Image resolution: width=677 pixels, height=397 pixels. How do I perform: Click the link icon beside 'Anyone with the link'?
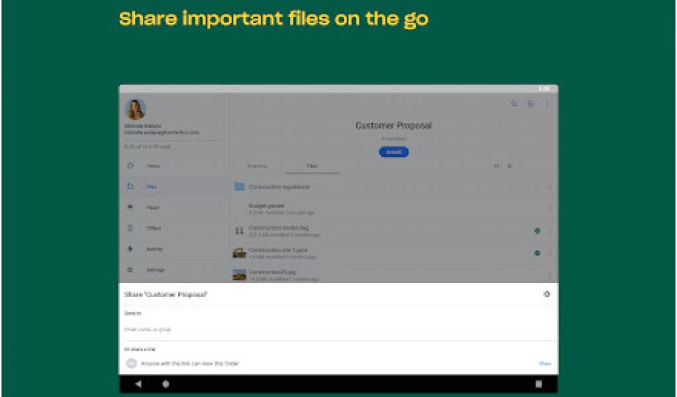click(x=131, y=363)
